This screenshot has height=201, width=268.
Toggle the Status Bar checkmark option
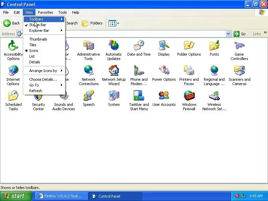44,25
